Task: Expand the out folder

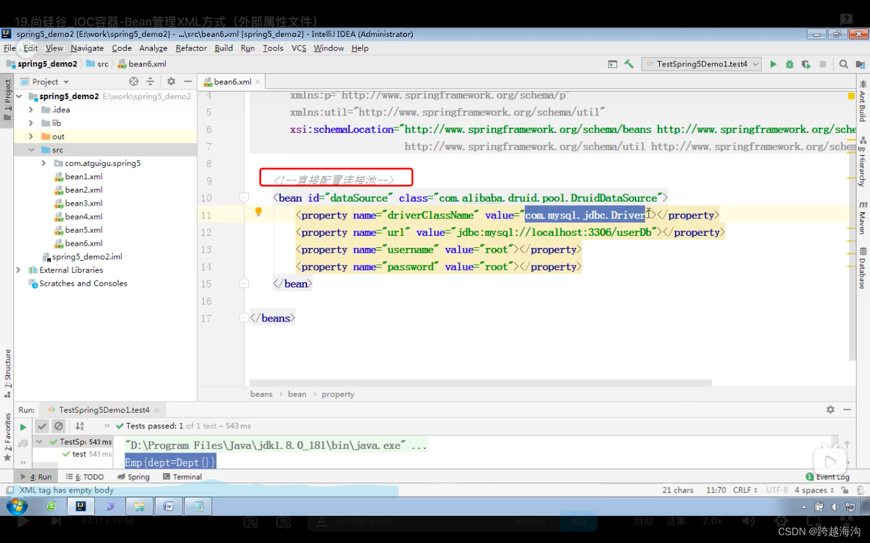Action: pyautogui.click(x=31, y=136)
